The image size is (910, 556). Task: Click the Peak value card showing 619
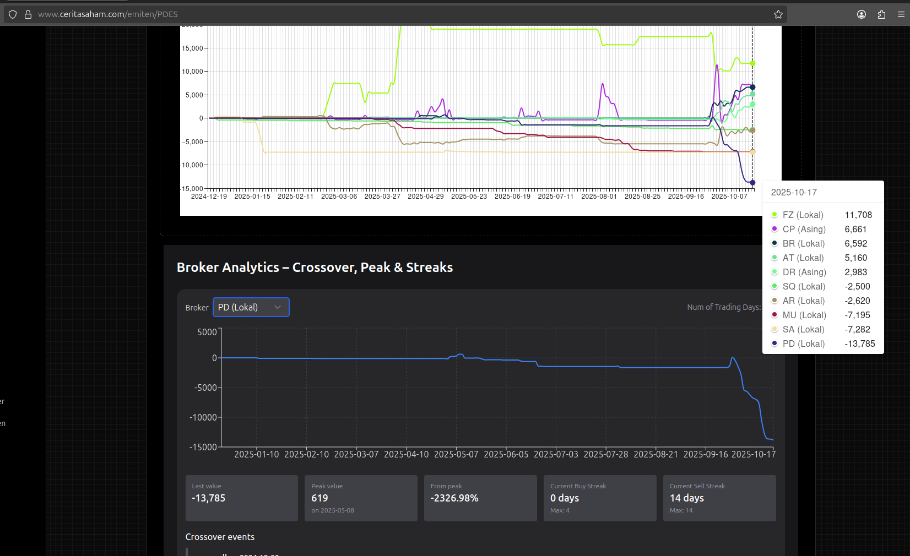coord(361,498)
